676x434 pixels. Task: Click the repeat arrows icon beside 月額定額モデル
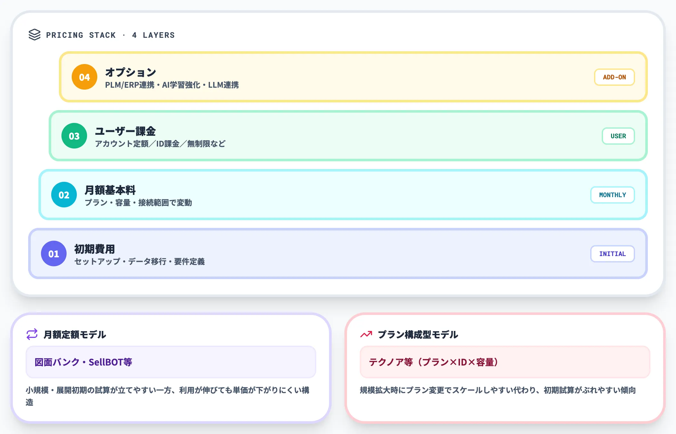click(x=32, y=334)
